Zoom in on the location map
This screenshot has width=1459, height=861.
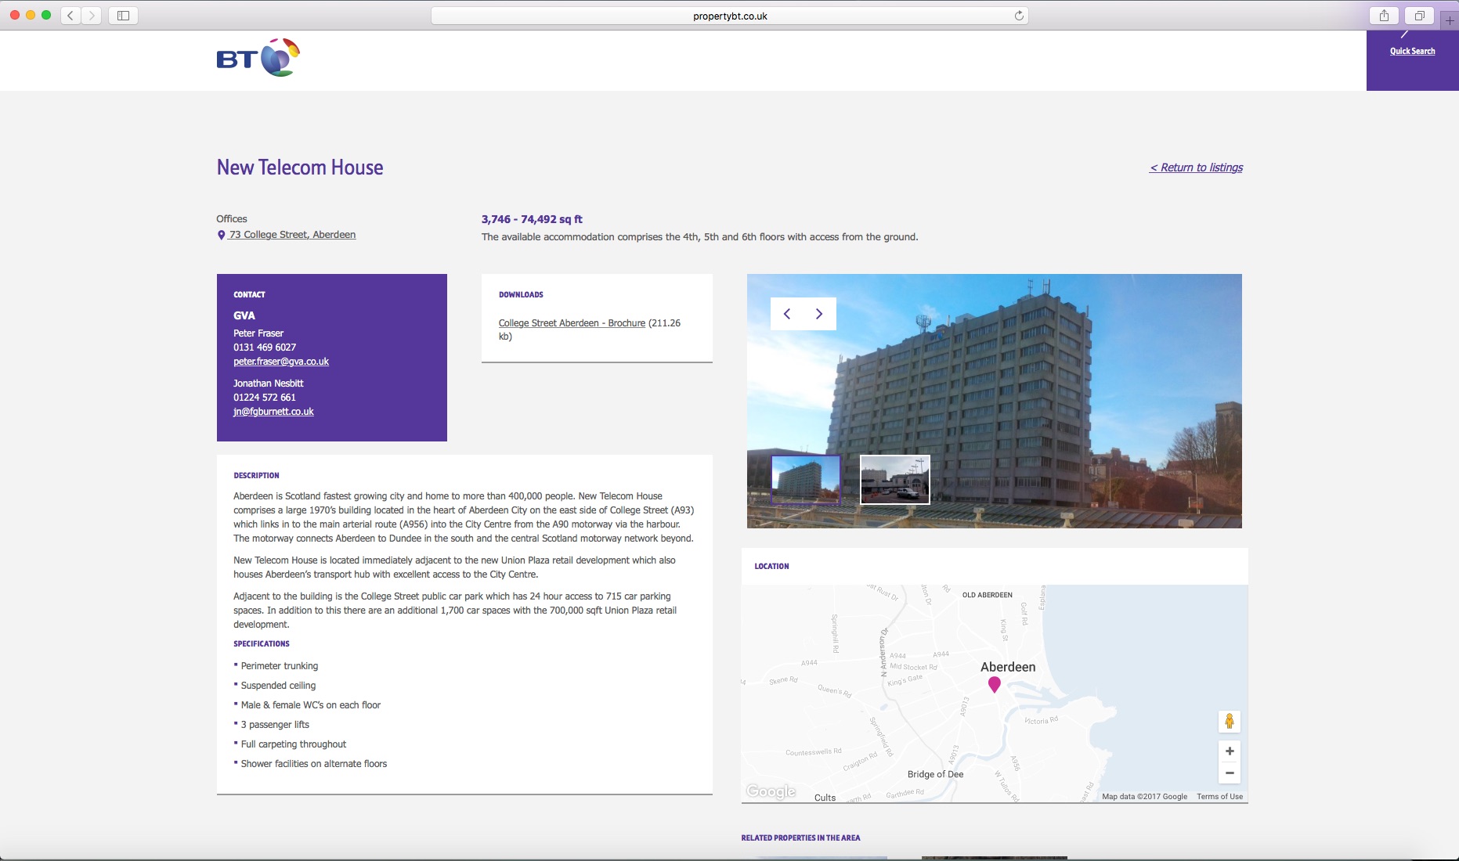(1229, 751)
